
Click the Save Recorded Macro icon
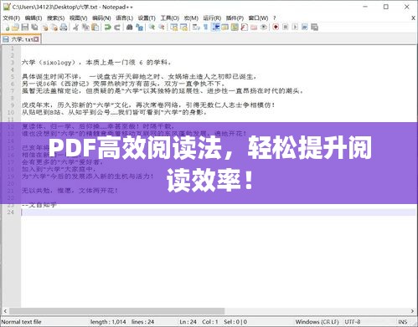[x=314, y=28]
